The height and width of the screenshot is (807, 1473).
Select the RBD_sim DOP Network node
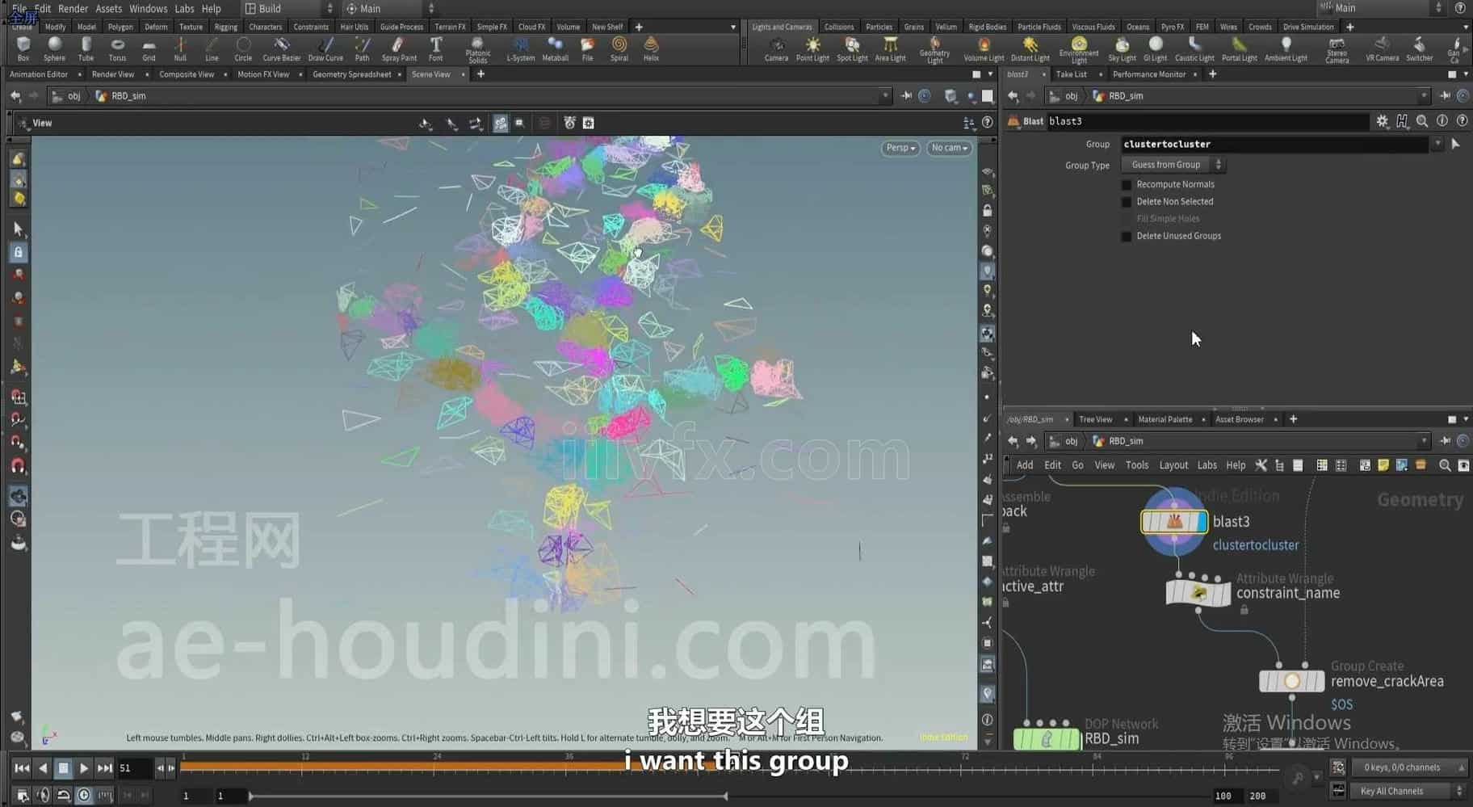1047,738
